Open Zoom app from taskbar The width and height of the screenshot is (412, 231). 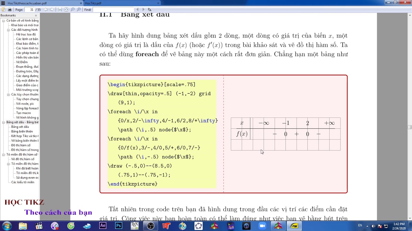pyautogui.click(x=262, y=226)
